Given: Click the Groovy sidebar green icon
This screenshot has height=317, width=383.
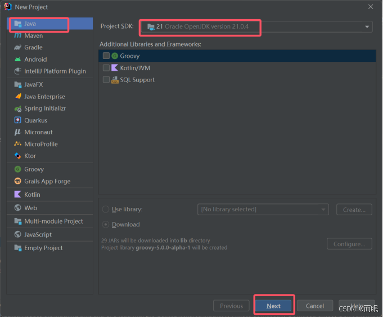Looking at the screenshot, I should click(x=18, y=169).
